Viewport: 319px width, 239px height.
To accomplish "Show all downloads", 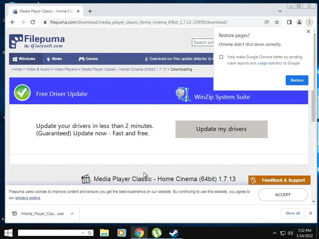I will point(293,213).
